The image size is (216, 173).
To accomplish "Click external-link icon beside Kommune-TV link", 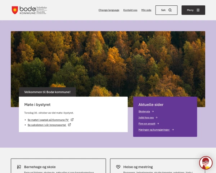I will click(72, 120).
